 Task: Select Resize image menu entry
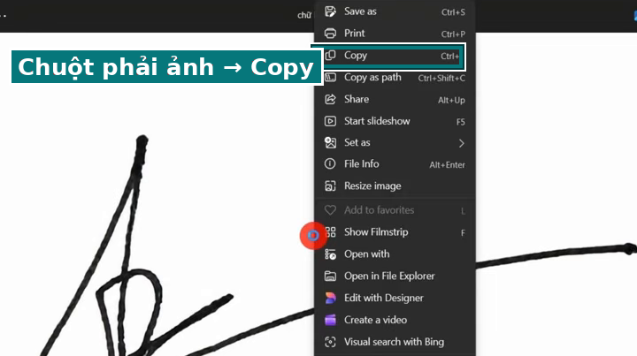click(395, 186)
